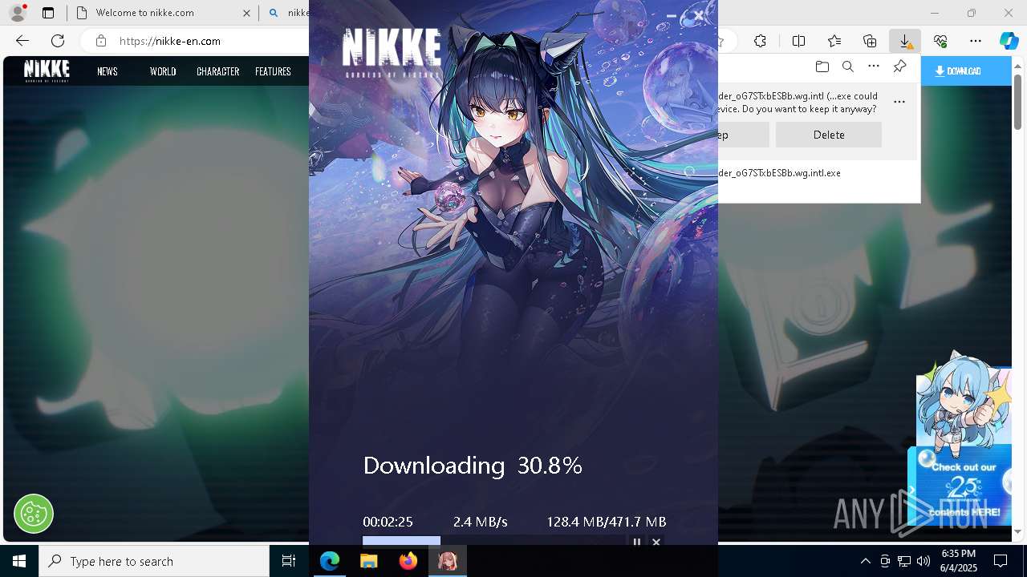Refresh the nikke-en.com page

pos(58,41)
